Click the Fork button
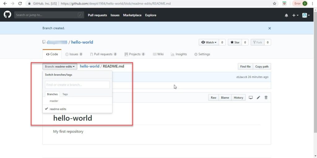317x158 pixels. (x=258, y=42)
